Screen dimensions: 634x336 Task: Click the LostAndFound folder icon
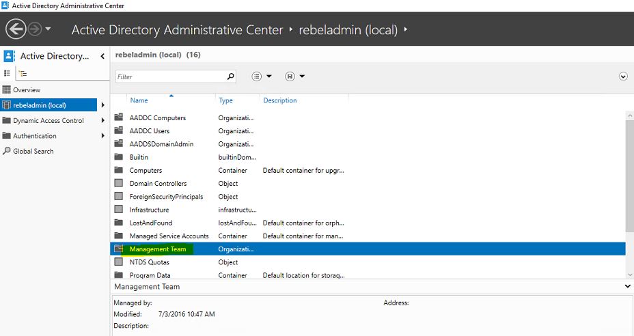[118, 223]
